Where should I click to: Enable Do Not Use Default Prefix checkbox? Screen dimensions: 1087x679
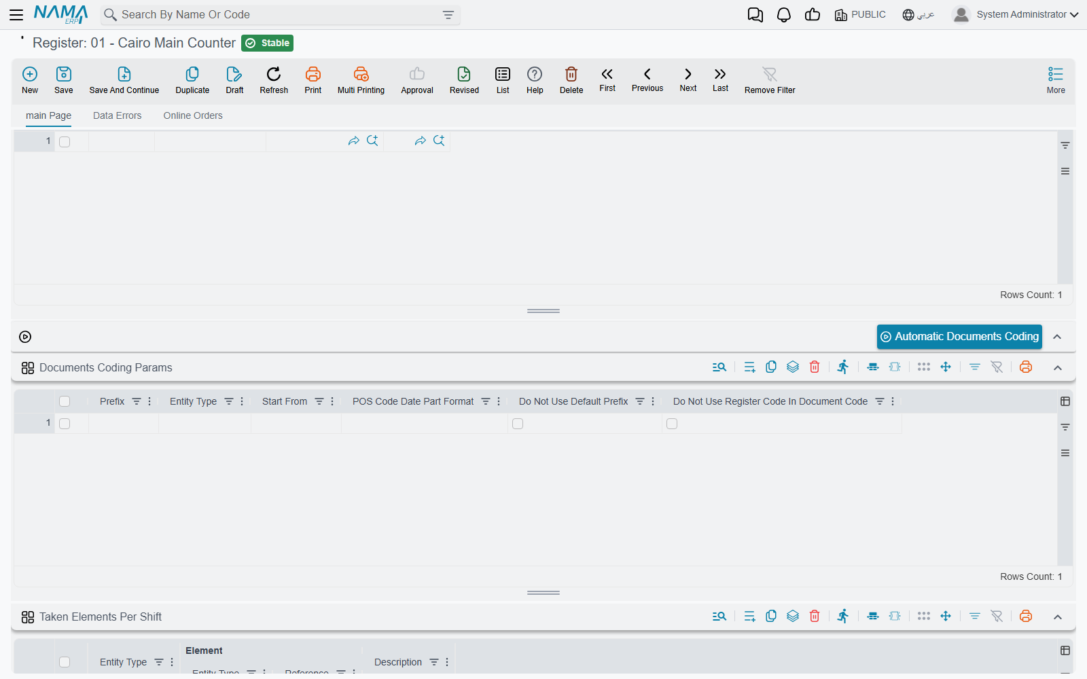tap(518, 424)
